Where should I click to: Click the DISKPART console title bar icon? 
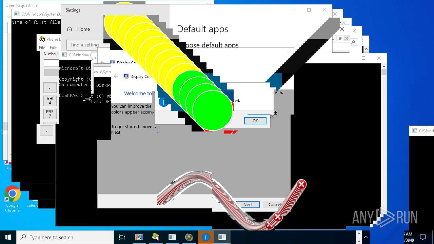(64, 55)
